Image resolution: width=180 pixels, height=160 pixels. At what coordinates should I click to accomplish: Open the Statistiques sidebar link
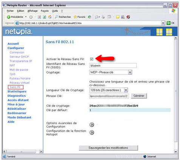coord(17,91)
